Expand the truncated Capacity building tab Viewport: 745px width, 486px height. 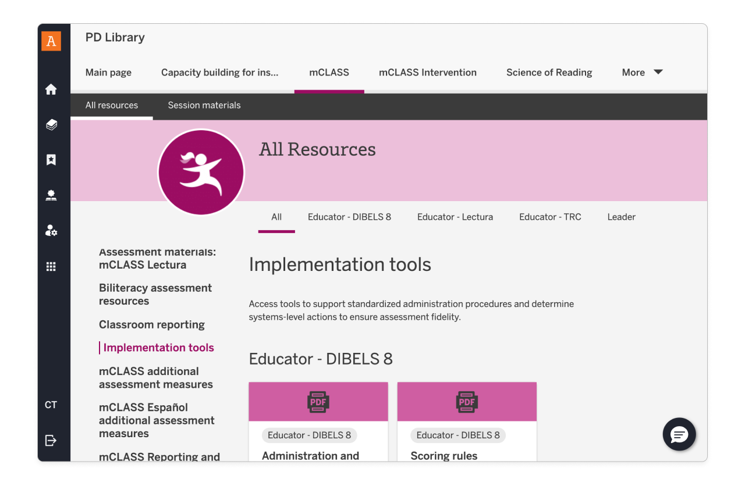[220, 72]
